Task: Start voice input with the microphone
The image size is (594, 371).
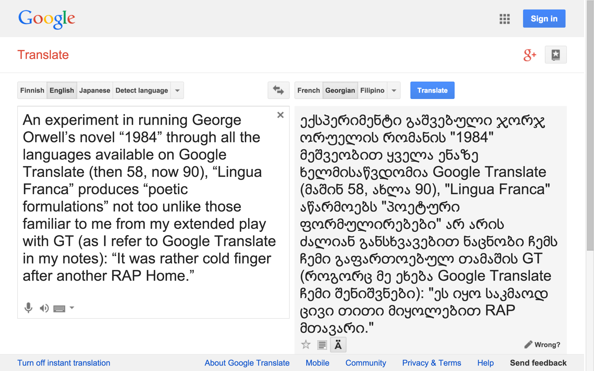Action: [x=28, y=308]
